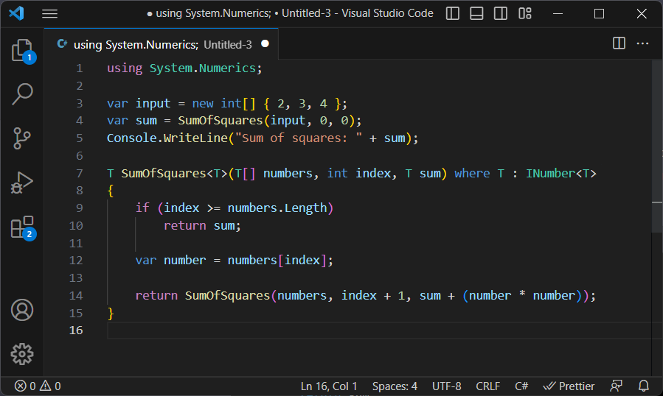Click the VS Code logo icon
The image size is (663, 396).
pyautogui.click(x=16, y=13)
